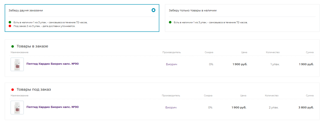Click the green dot in the in-stock-only card
326x123 pixels.
click(x=170, y=22)
